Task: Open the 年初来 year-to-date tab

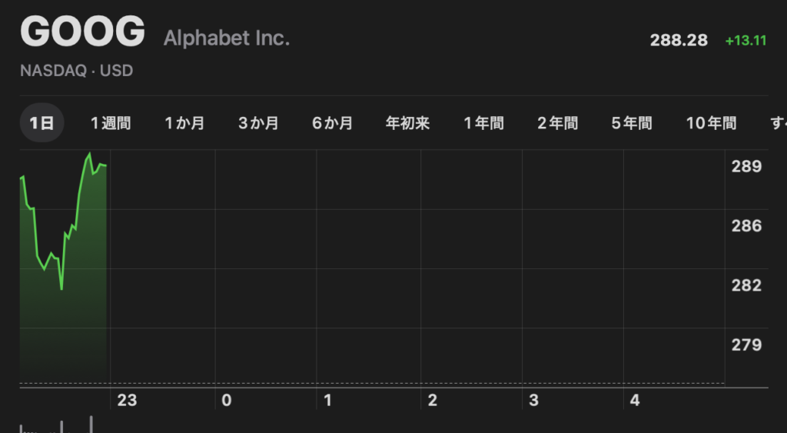Action: [407, 123]
